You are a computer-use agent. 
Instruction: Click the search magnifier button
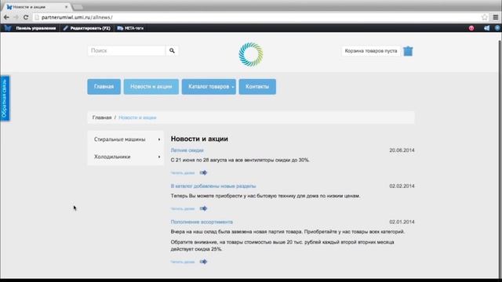172,50
